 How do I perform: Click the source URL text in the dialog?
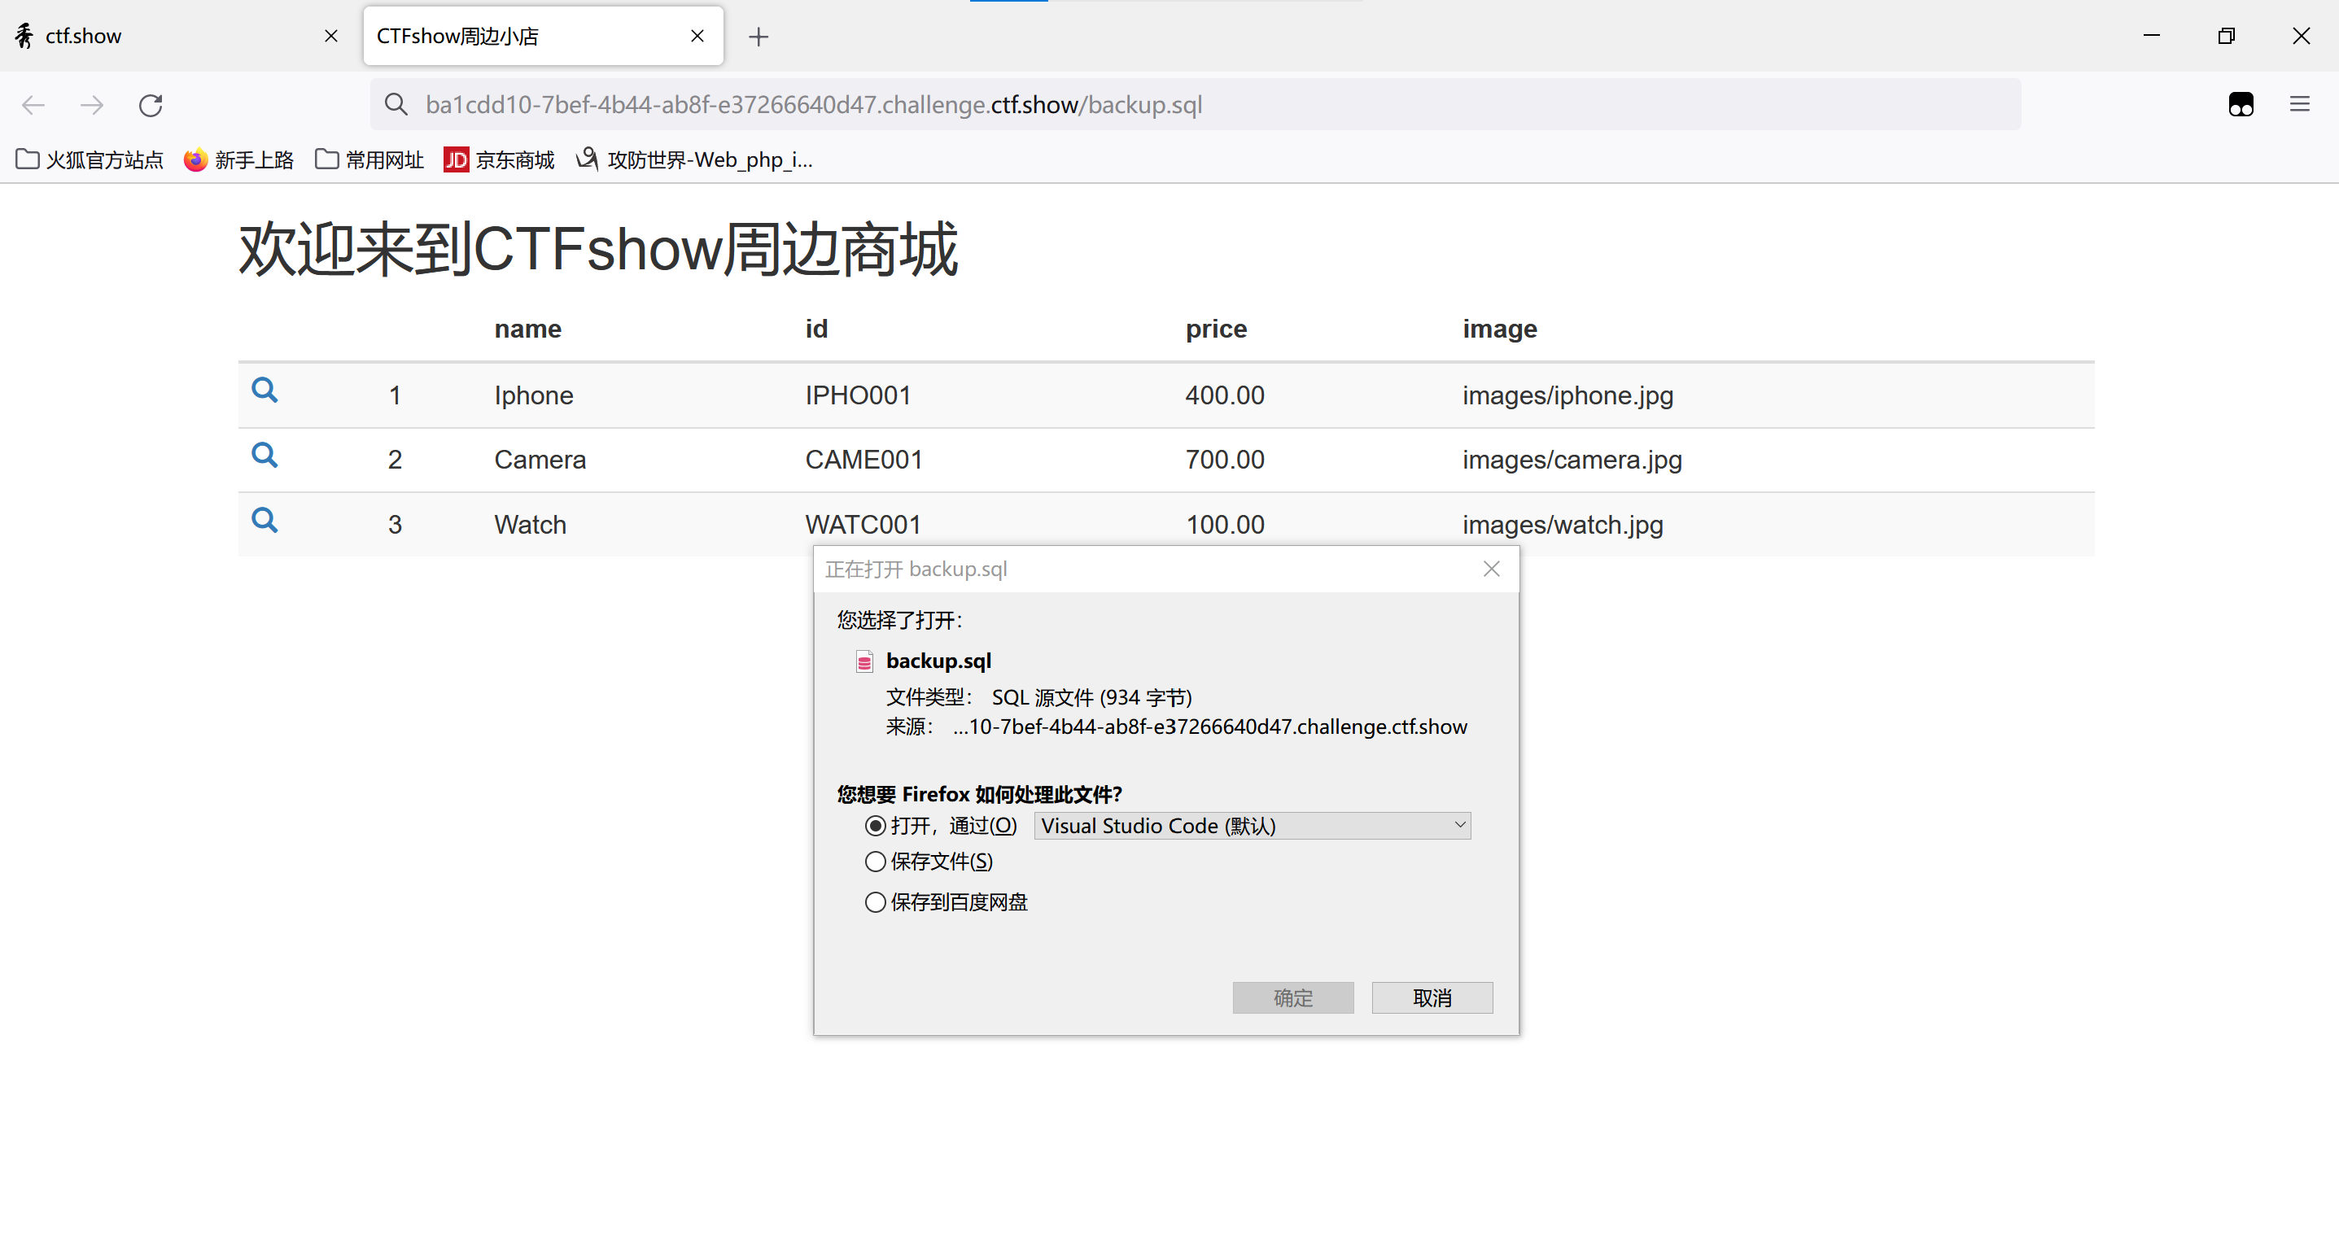(x=1209, y=727)
